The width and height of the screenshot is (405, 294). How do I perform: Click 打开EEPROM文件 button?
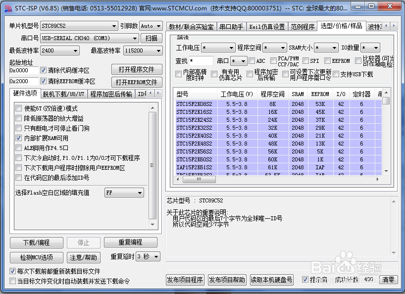[x=137, y=82]
